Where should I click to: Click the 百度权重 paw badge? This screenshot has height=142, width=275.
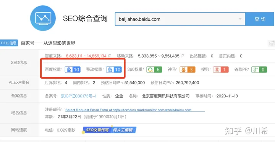73,69
